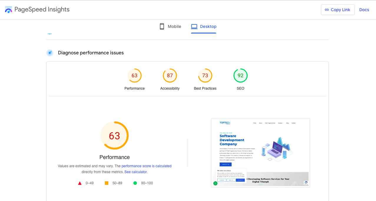Click the Diagnose performance issues heading
Screen dimensions: 376x201
(91, 53)
